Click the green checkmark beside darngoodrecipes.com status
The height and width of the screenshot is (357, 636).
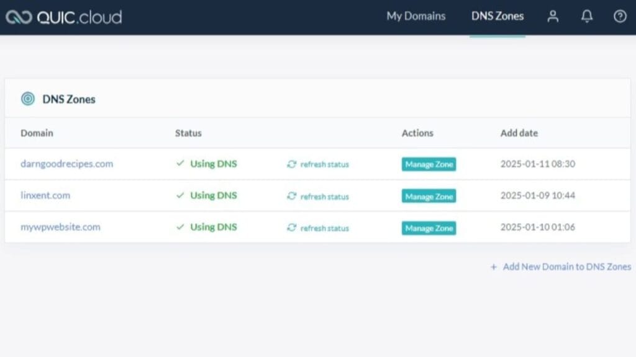click(179, 164)
